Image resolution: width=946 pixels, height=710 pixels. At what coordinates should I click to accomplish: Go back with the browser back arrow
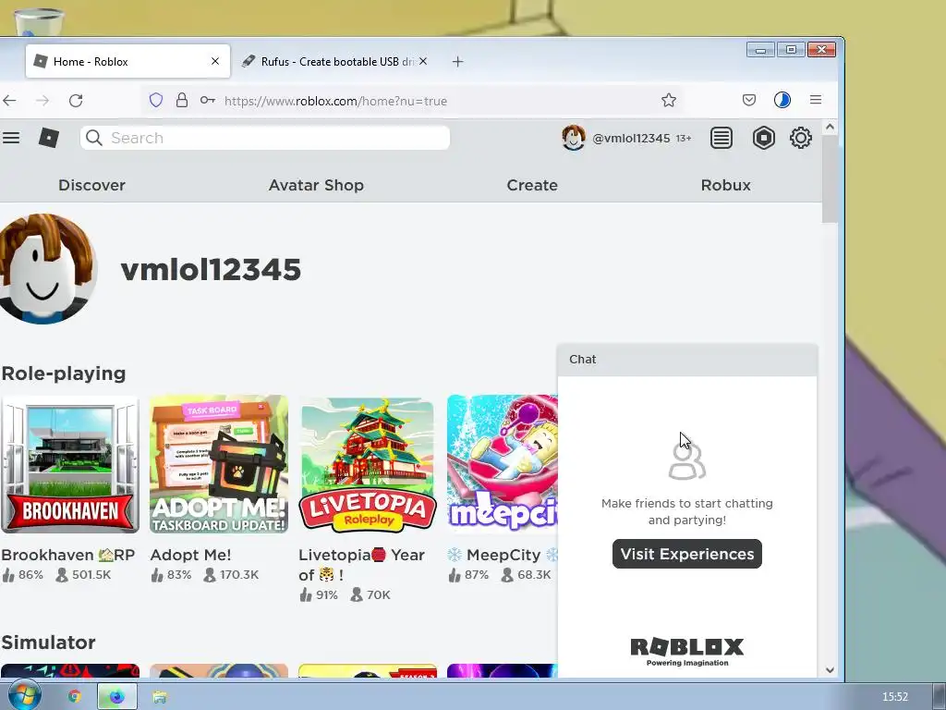click(x=9, y=100)
